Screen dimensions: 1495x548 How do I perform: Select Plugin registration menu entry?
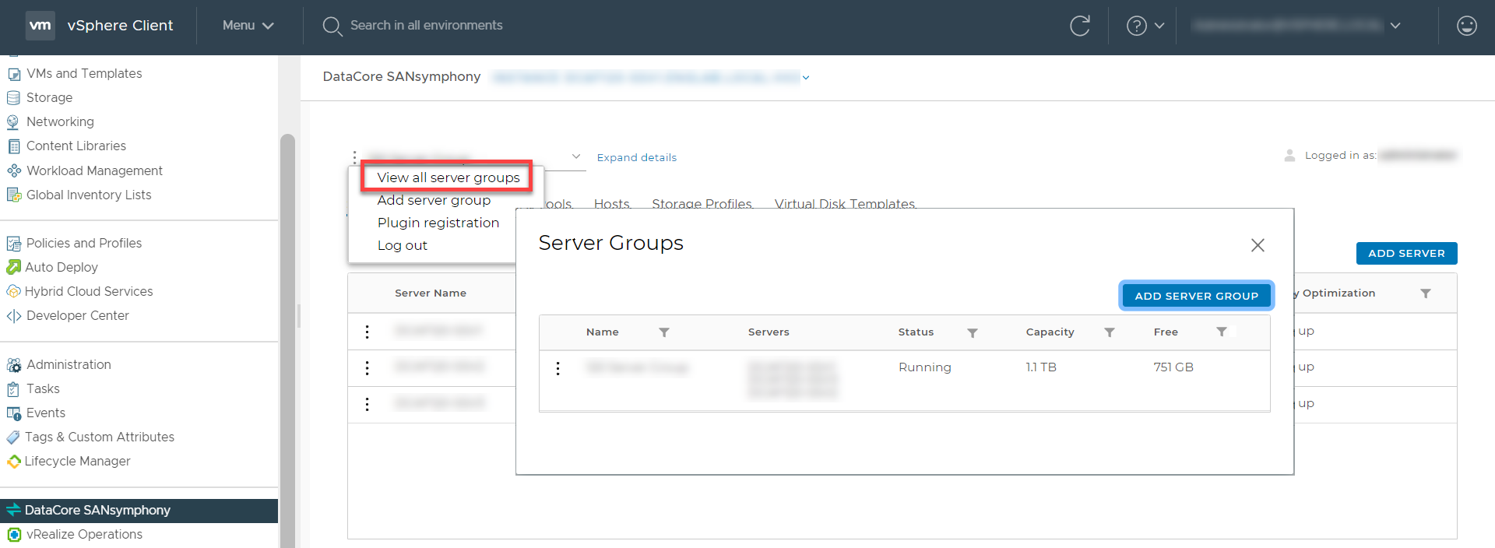point(438,223)
